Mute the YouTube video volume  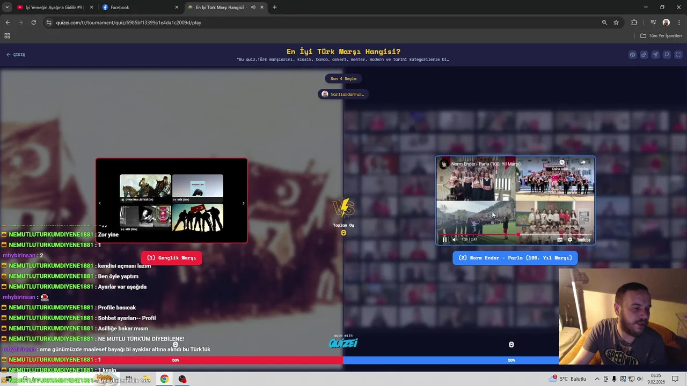click(455, 240)
